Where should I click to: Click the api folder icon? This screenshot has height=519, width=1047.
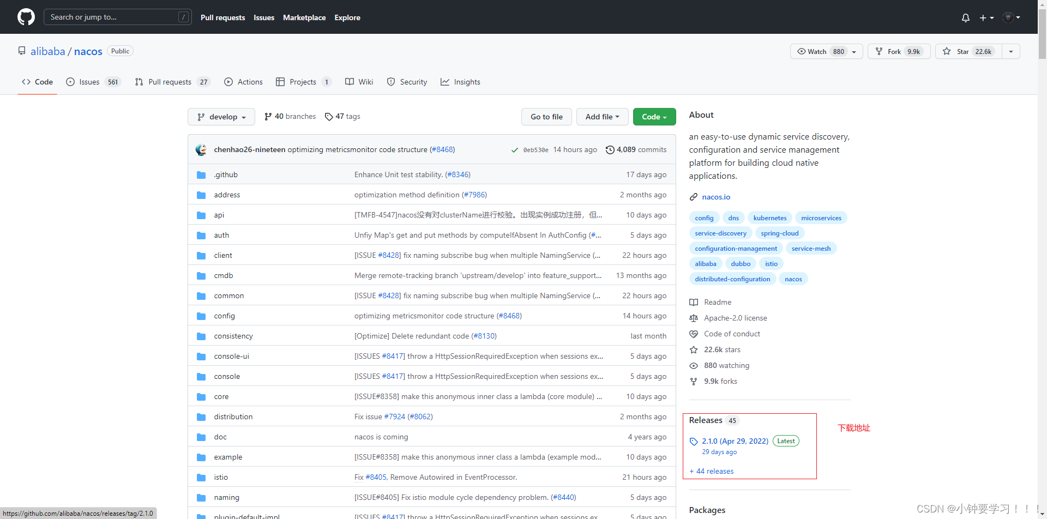(x=201, y=215)
